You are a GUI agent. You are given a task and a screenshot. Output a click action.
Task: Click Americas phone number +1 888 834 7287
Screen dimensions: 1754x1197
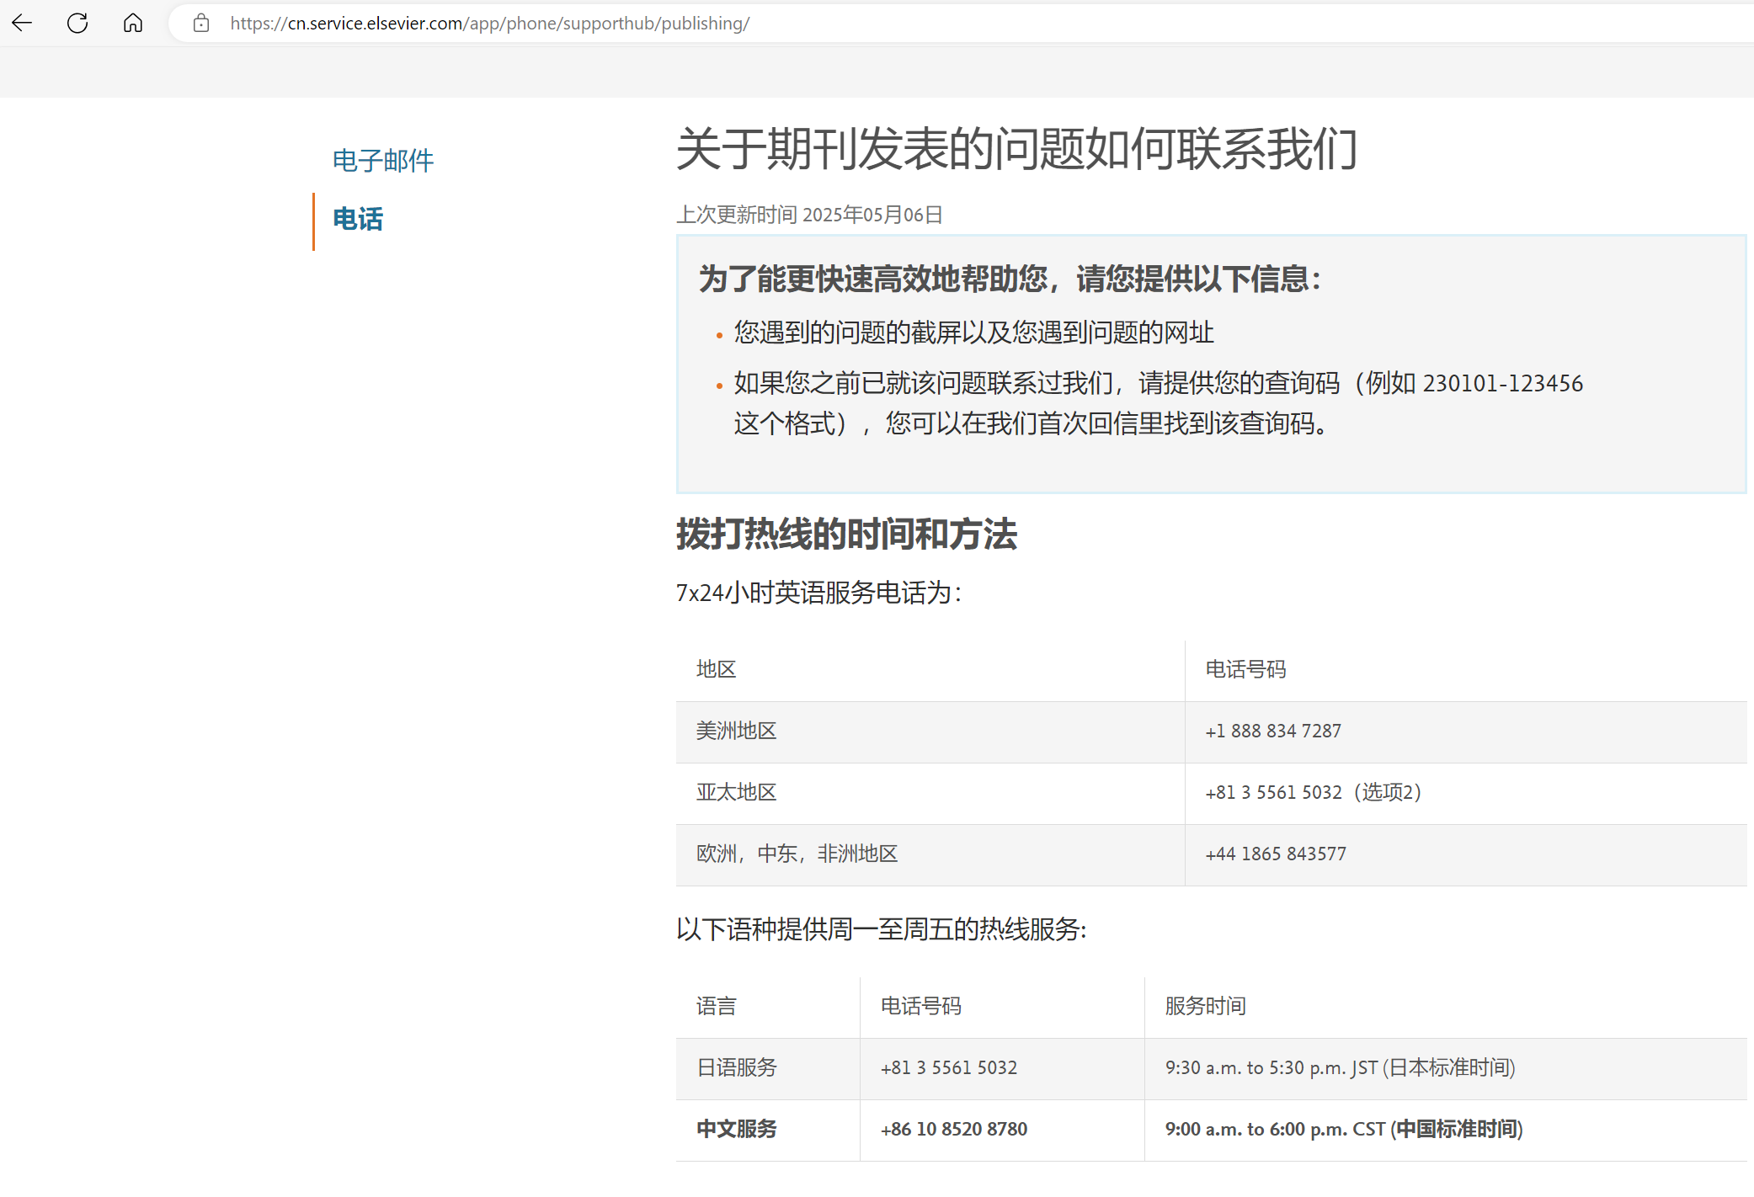1272,731
